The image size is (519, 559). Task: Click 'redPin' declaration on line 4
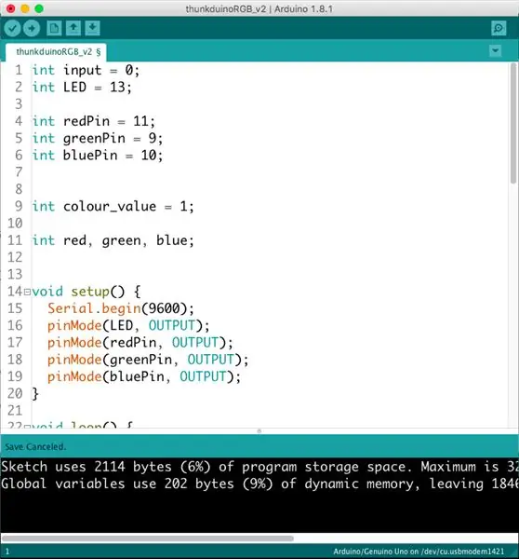click(x=86, y=121)
